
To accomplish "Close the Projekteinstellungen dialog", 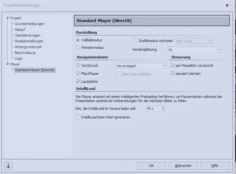I will pyautogui.click(x=227, y=5).
